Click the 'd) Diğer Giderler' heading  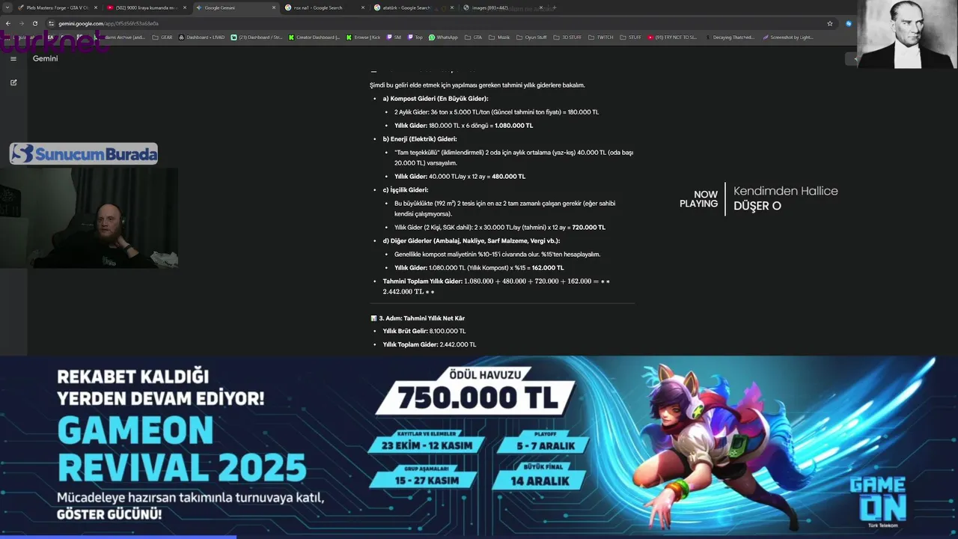click(471, 241)
